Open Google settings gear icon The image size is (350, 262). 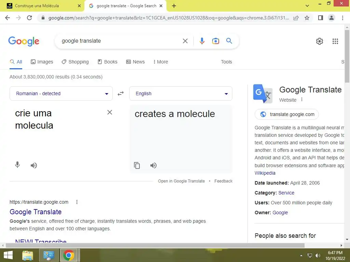320,41
